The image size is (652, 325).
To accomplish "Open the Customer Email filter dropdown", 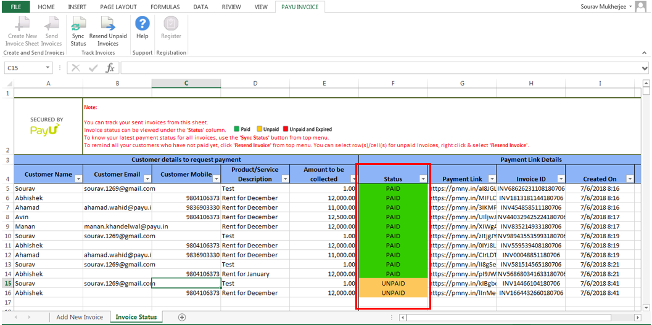I will click(147, 179).
